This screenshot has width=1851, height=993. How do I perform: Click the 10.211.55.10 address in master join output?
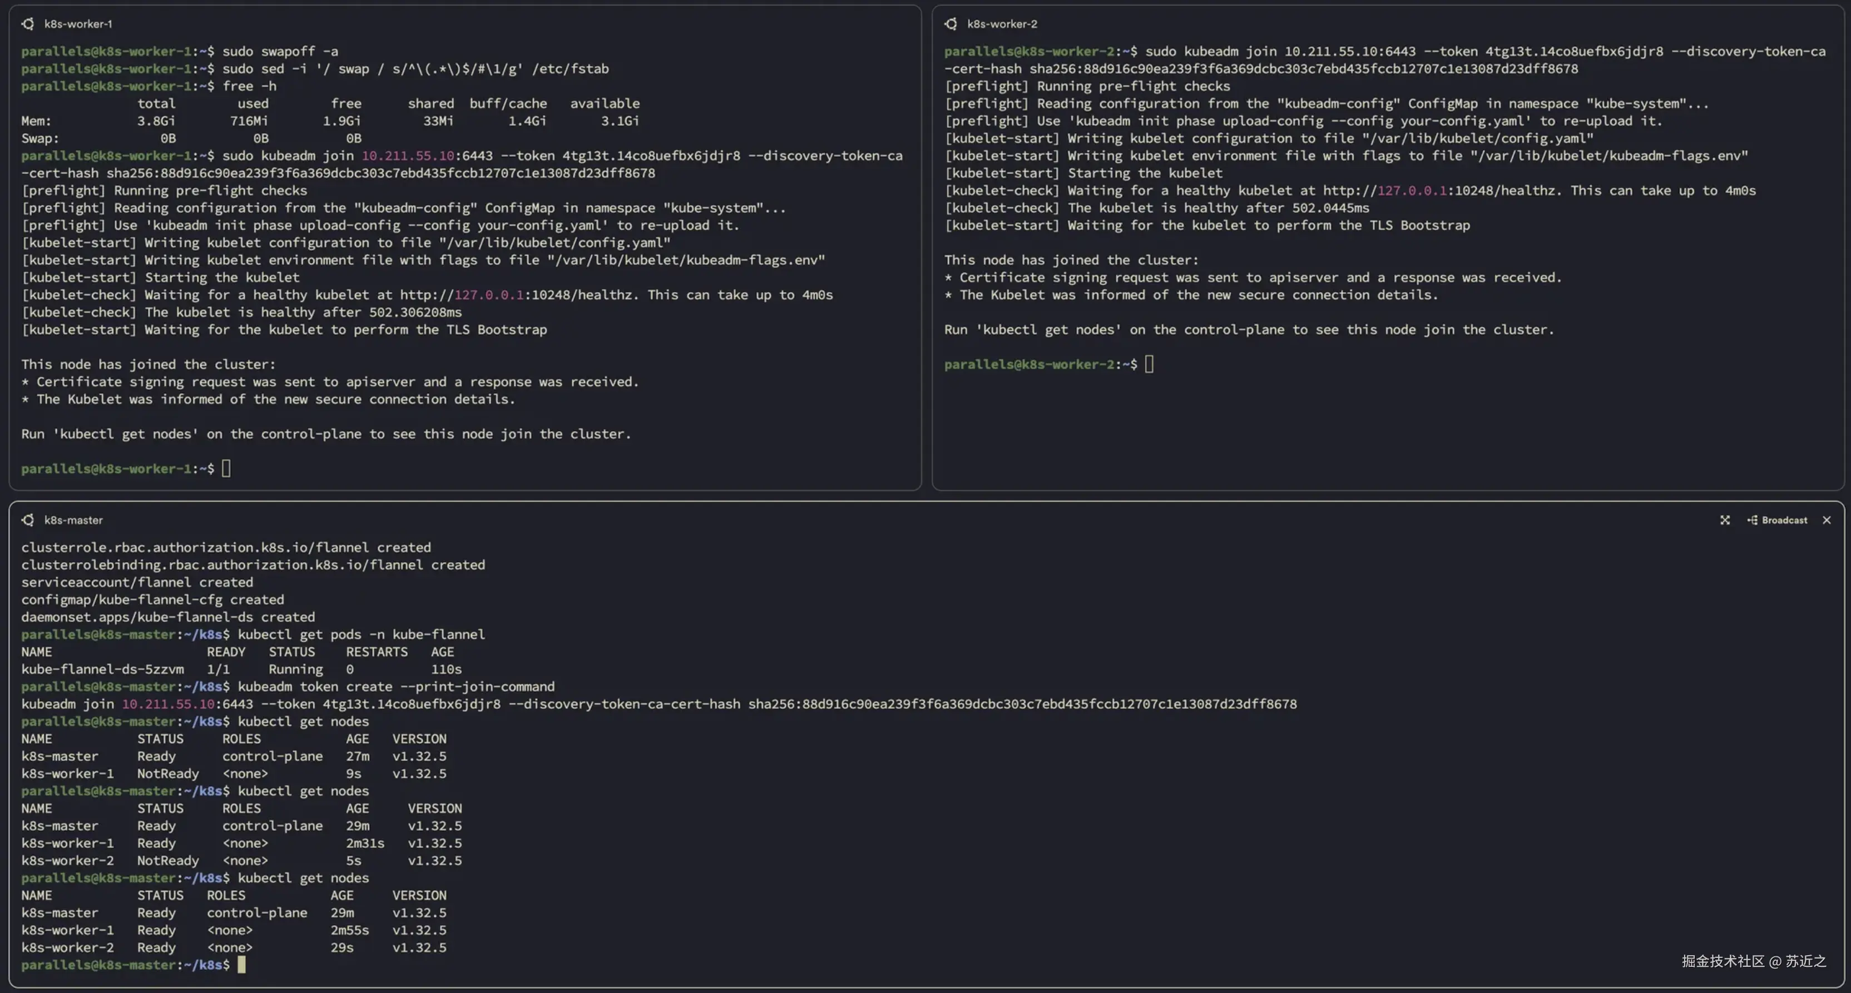coord(168,703)
